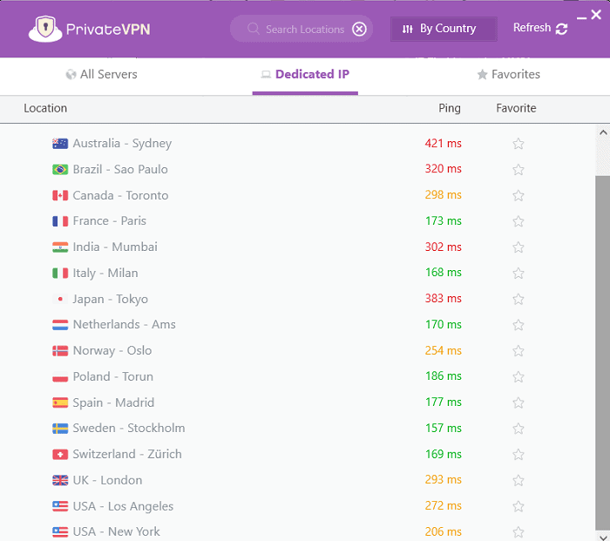This screenshot has width=610, height=541.
Task: Favorite the France - Paris server
Action: pyautogui.click(x=518, y=221)
